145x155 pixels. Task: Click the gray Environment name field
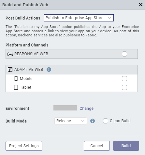[x=65, y=108]
